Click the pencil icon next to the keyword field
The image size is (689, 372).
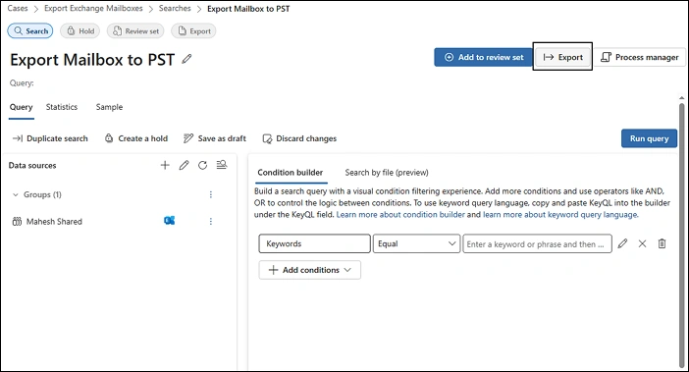pos(622,243)
